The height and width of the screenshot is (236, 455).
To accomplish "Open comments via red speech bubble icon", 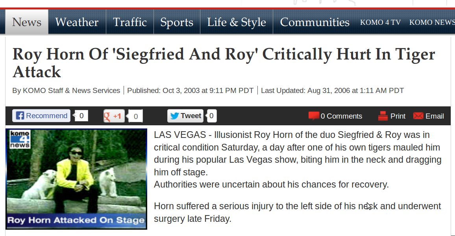I will 314,116.
